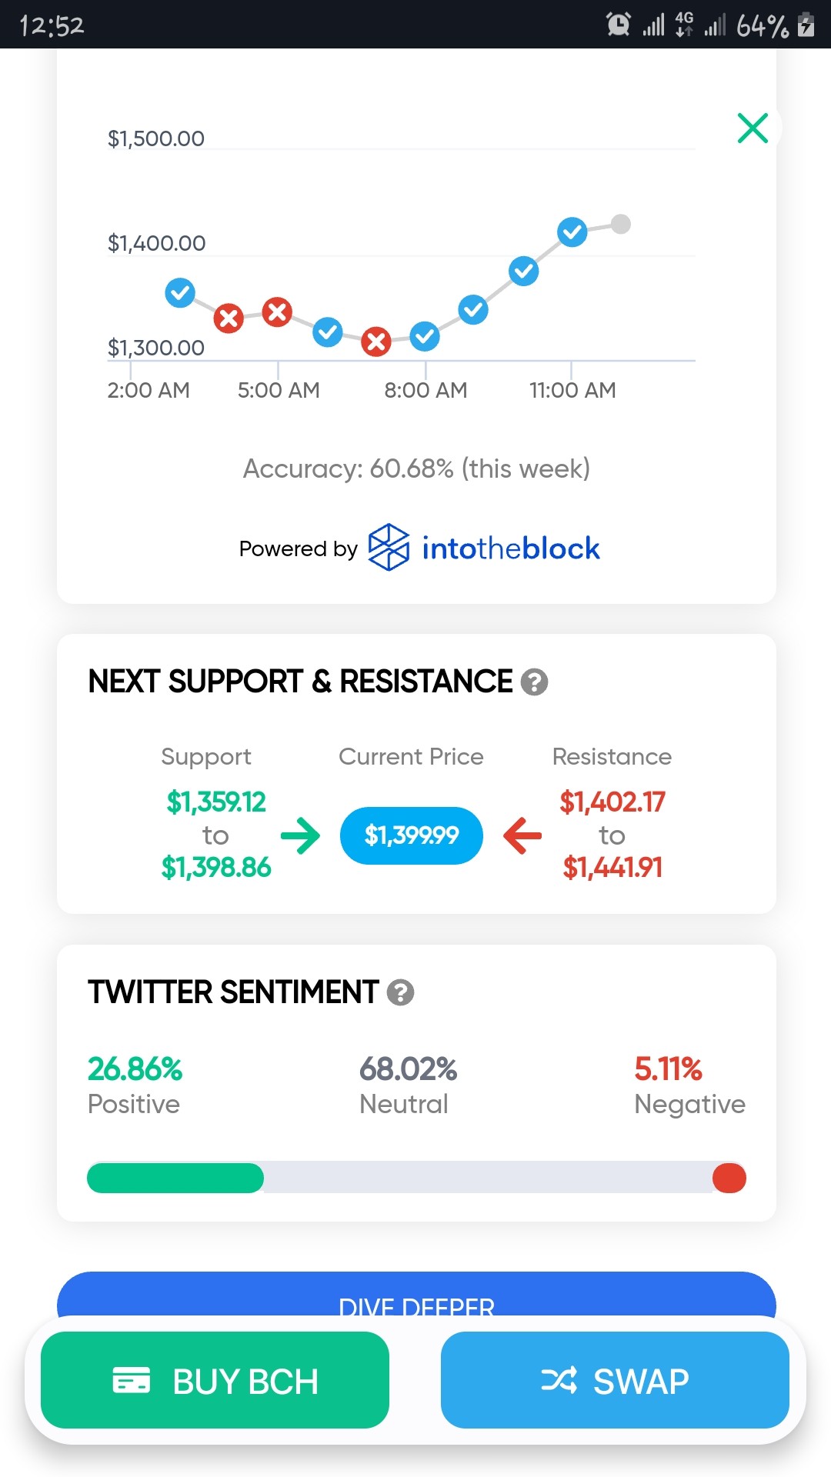Image resolution: width=831 pixels, height=1477 pixels.
Task: Close the prediction chart panel
Action: click(753, 128)
